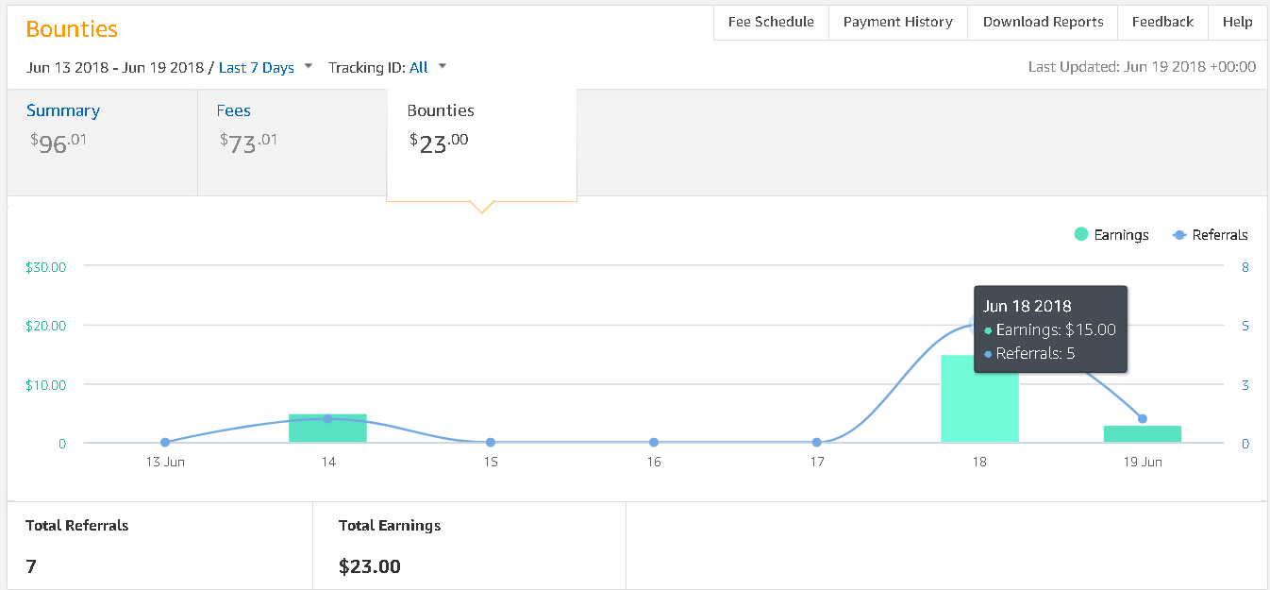Click the Last Updated Jun 19 2018 text
This screenshot has width=1270, height=590.
[x=1142, y=67]
